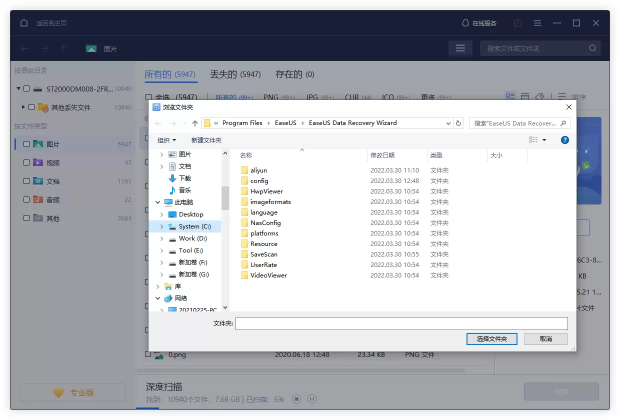Check the 全选 select-all checkbox
This screenshot has width=620, height=420.
pyautogui.click(x=148, y=97)
